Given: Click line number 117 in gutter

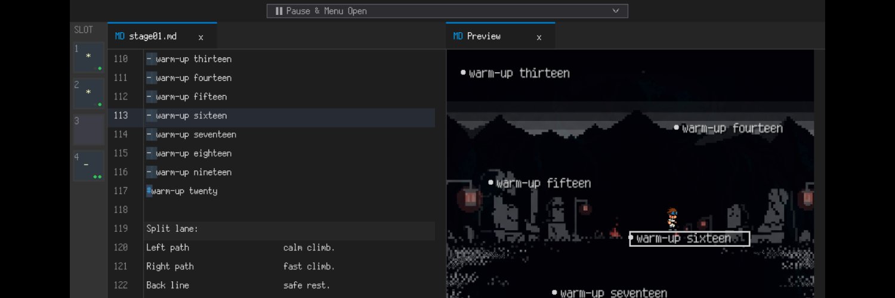Looking at the screenshot, I should (121, 191).
